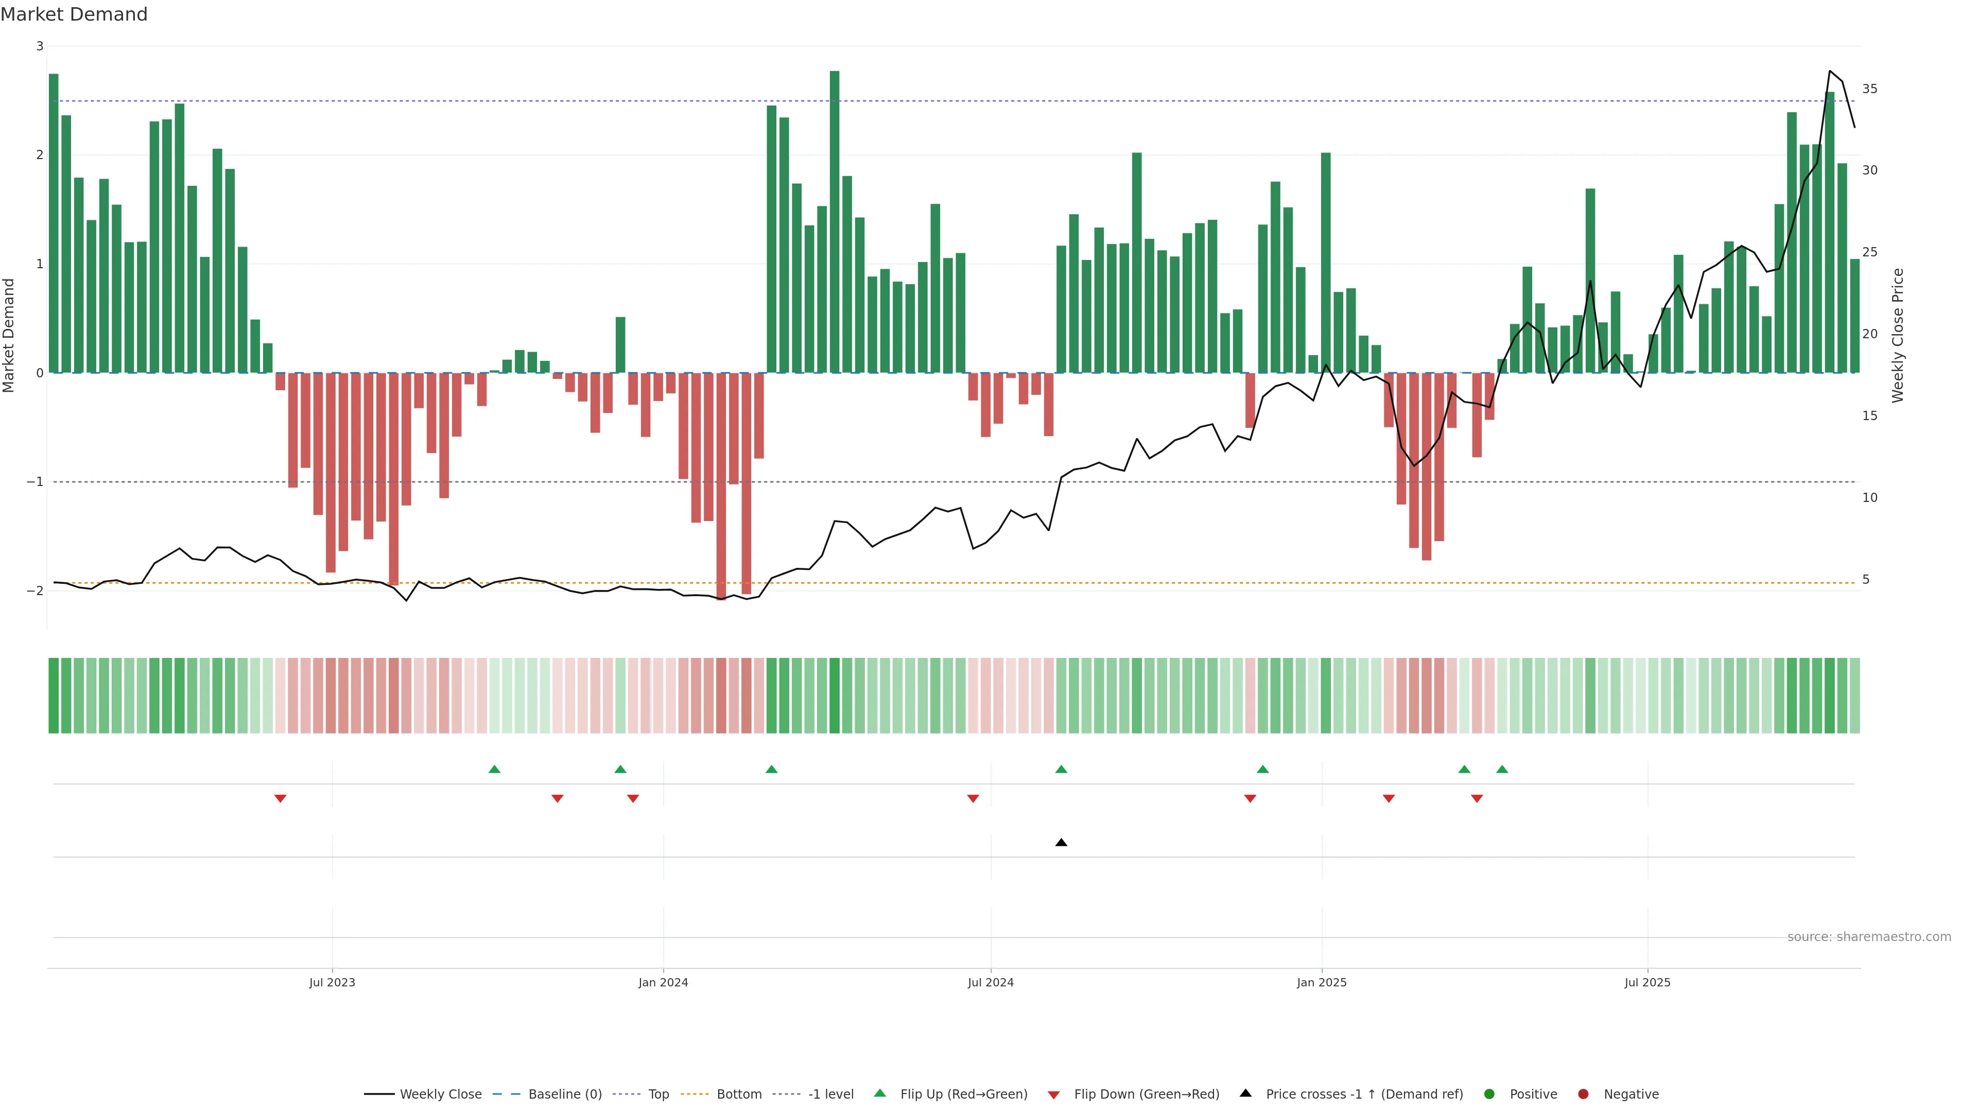Click the black Price crosses marker on chart

pos(1062,843)
